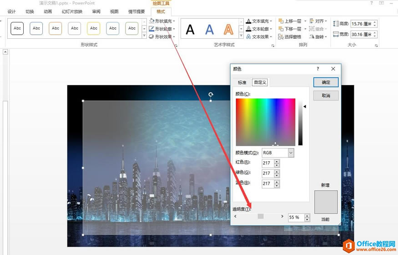This screenshot has height=255, width=398.
Task: Click 下移一层 send backward icon
Action: (281, 29)
